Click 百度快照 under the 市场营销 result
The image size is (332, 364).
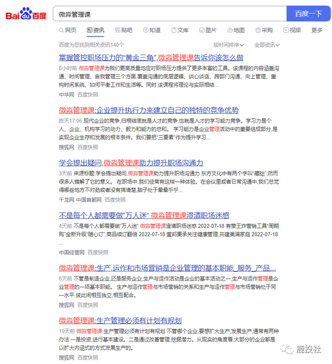tap(88, 305)
